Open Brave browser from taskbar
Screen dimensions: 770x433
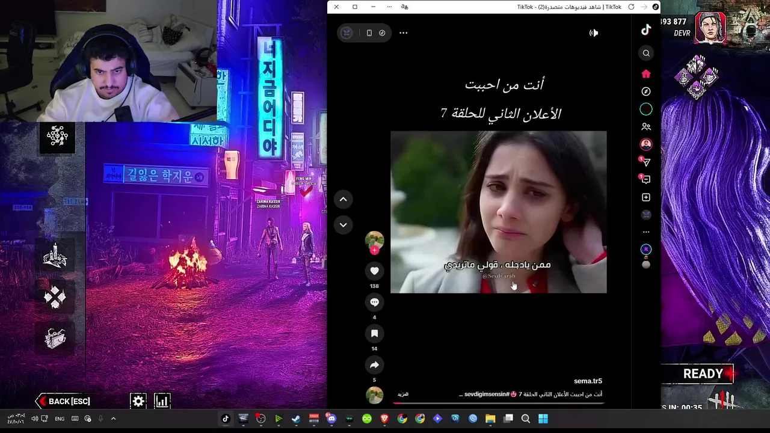tap(384, 419)
